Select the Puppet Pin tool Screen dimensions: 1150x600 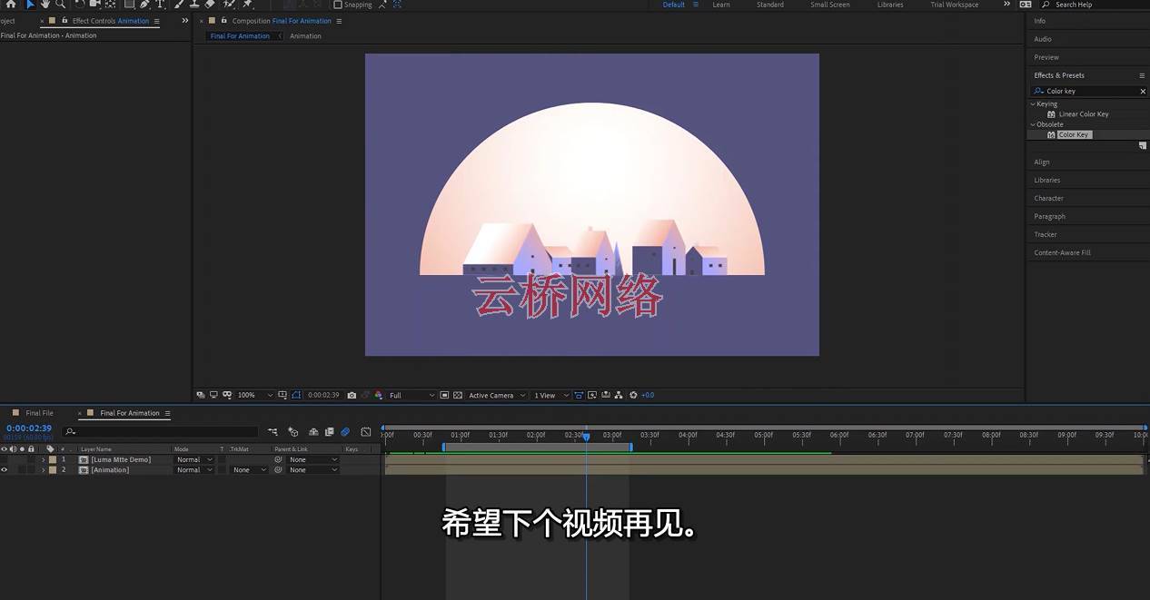tap(247, 5)
